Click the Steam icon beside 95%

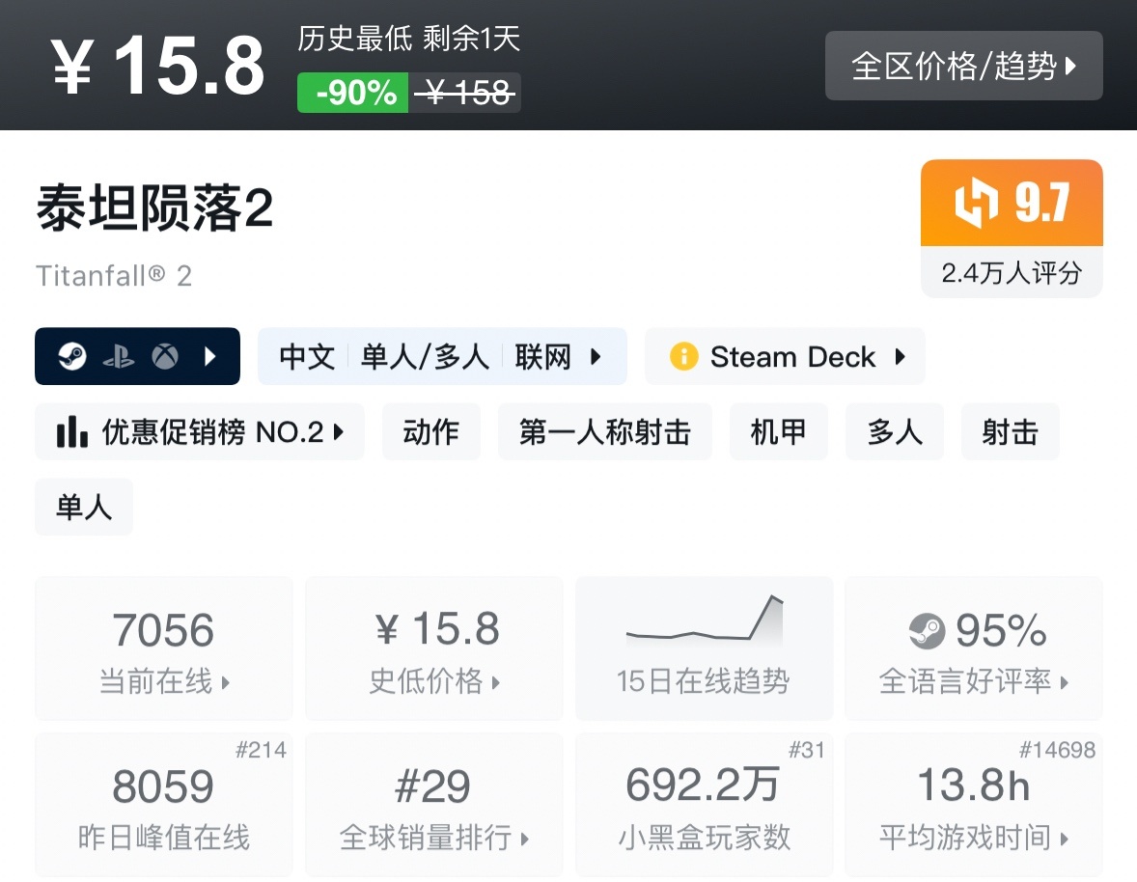pyautogui.click(x=927, y=632)
